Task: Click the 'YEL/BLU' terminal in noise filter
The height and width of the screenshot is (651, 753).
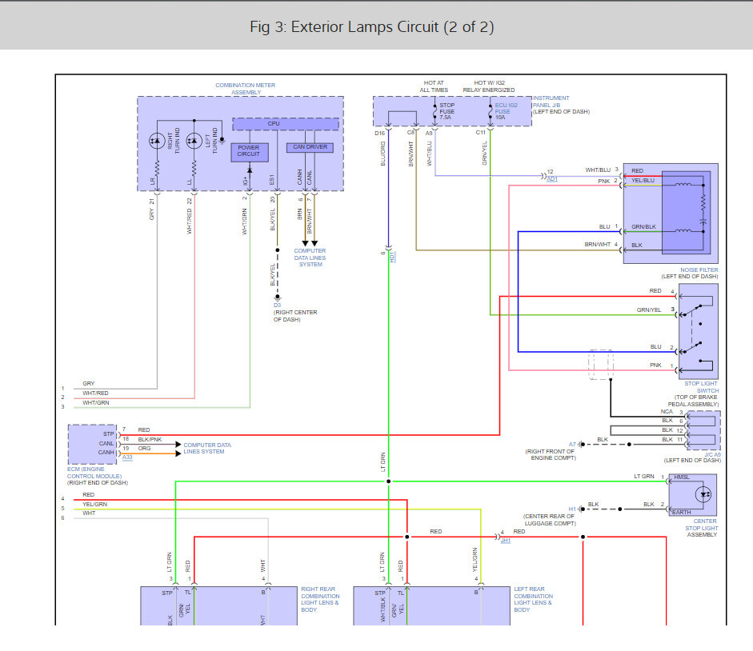Action: tap(643, 180)
